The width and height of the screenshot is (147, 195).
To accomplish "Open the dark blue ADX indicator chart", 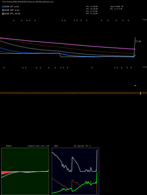I will pos(75,171).
